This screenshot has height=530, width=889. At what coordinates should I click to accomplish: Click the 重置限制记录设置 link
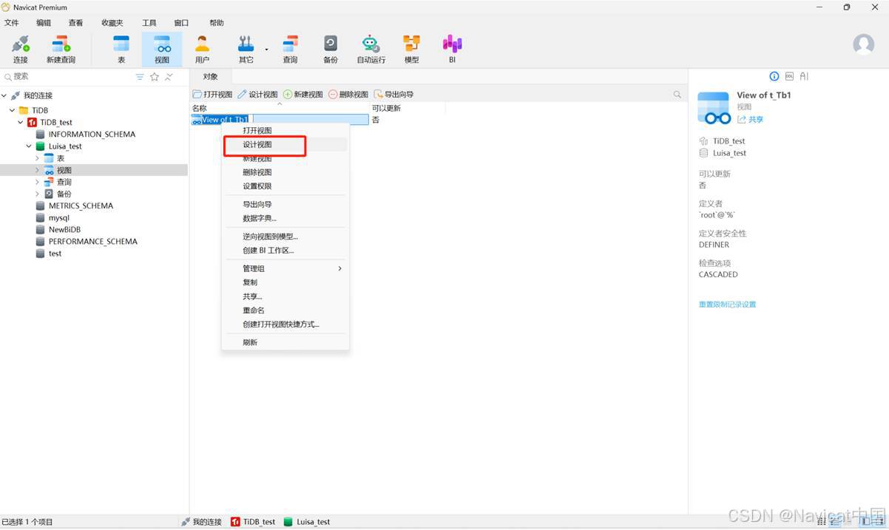[x=727, y=305]
